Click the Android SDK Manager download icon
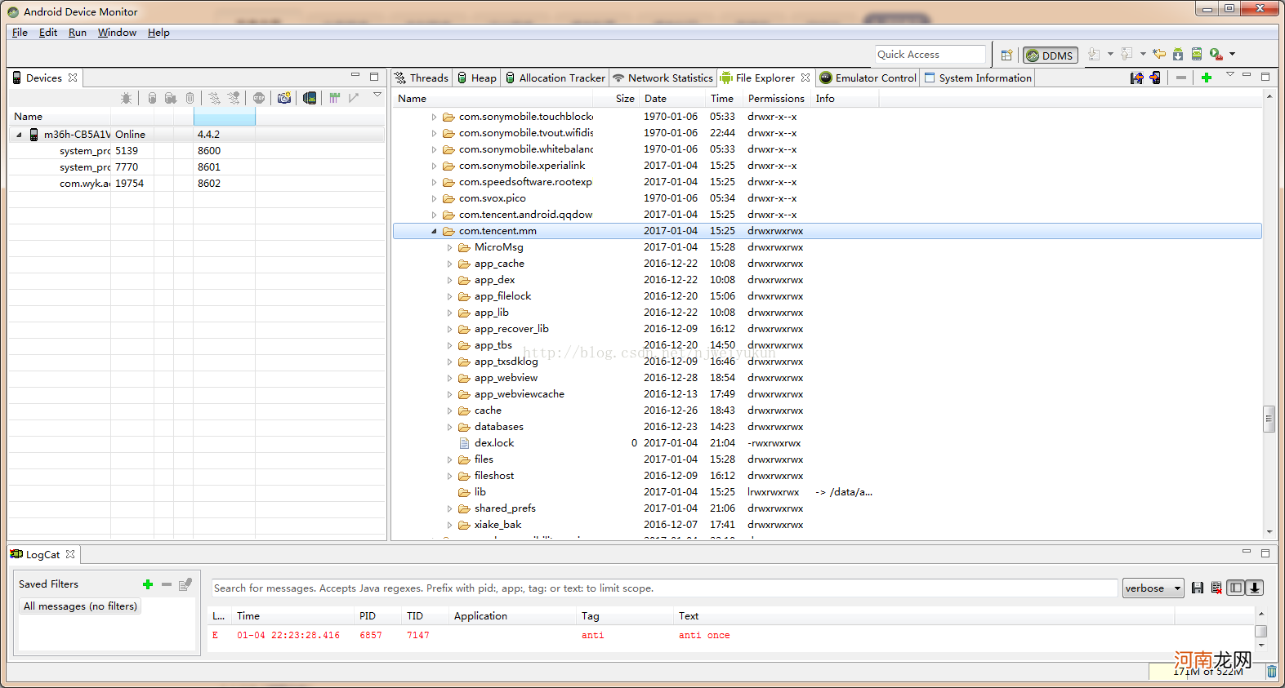The image size is (1285, 688). pos(1178,55)
